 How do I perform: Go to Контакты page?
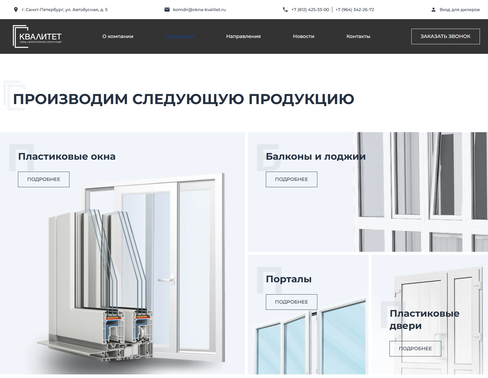point(358,36)
